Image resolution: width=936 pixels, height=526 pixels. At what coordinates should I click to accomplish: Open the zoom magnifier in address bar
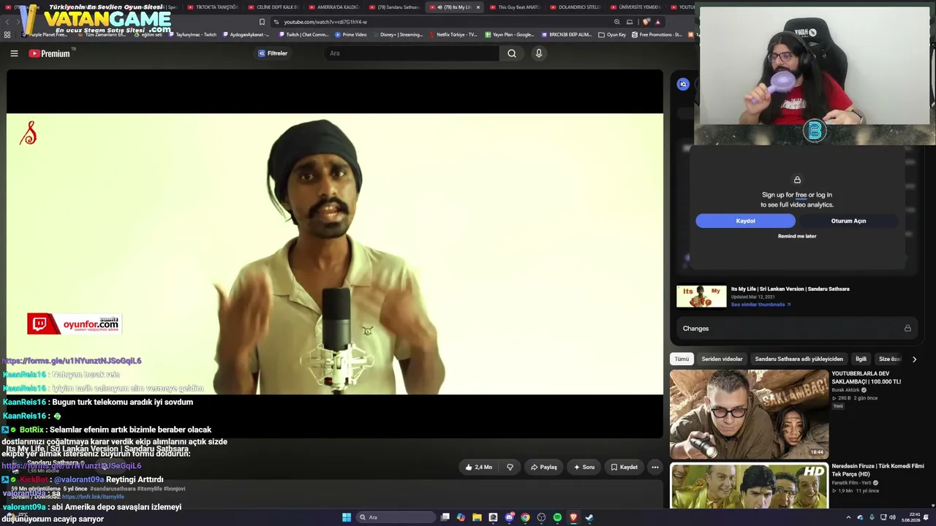click(617, 22)
